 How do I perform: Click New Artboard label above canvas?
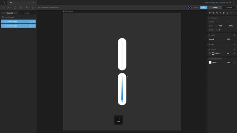pos(69,11)
